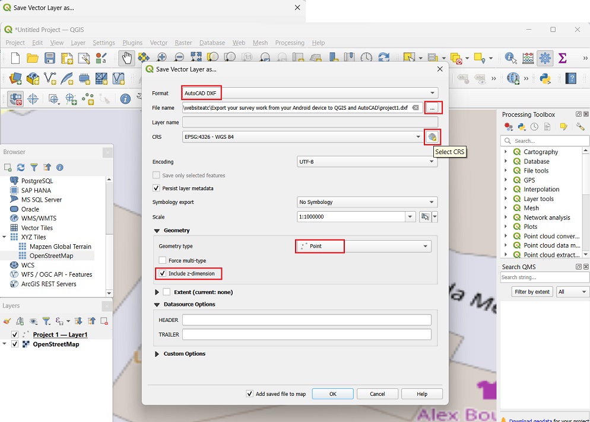Viewport: 590px width, 422px height.
Task: Open the Python Console icon in toolbar
Action: (x=545, y=78)
